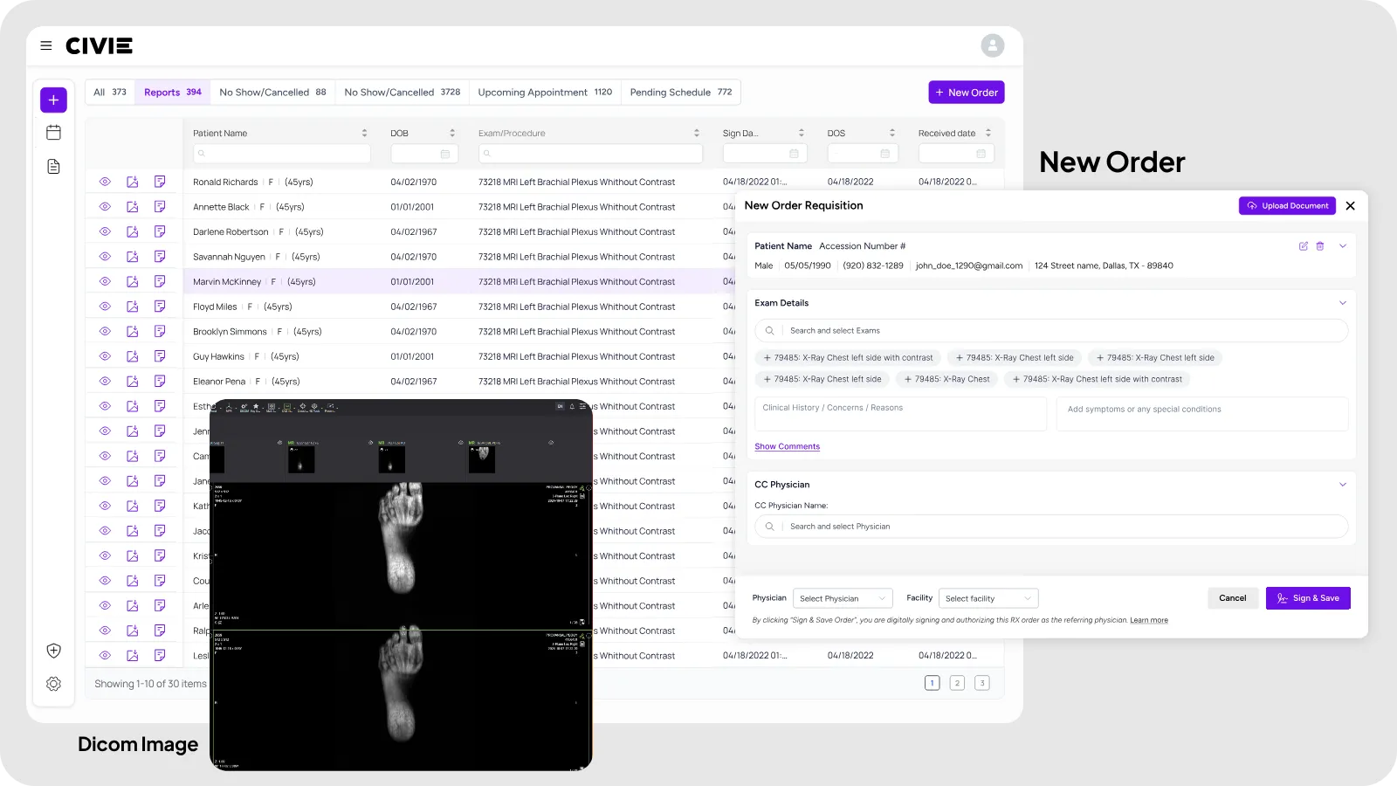Viewport: 1397px width, 786px height.
Task: Open the calendar icon in left sidebar
Action: click(53, 133)
